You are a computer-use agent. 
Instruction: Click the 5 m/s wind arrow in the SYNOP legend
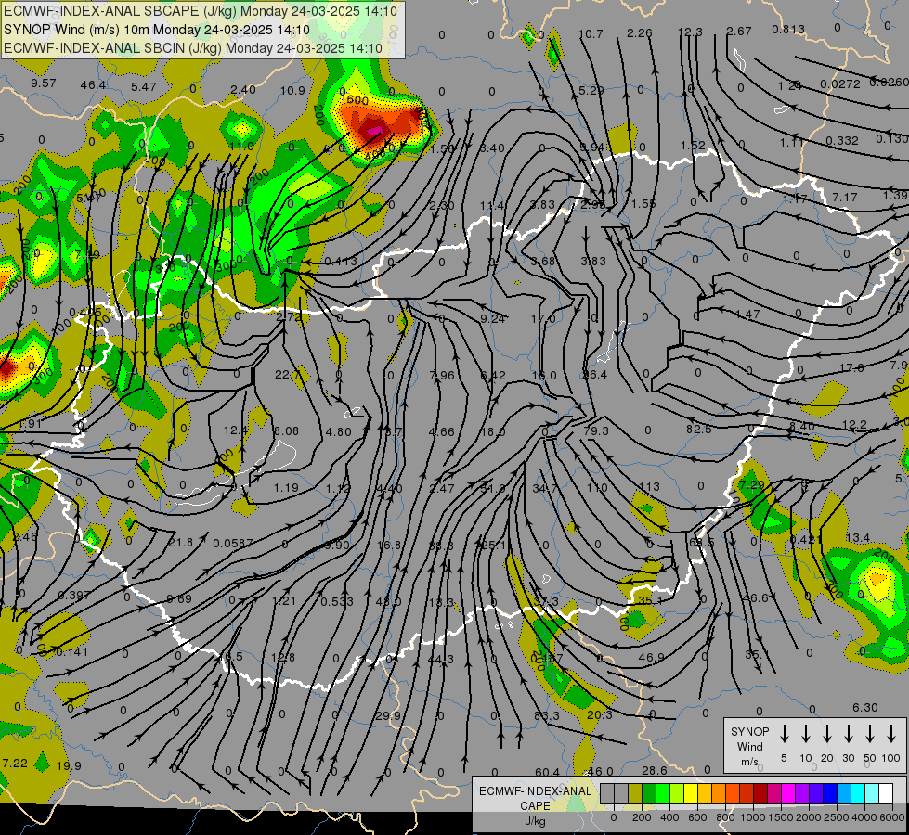pyautogui.click(x=785, y=734)
